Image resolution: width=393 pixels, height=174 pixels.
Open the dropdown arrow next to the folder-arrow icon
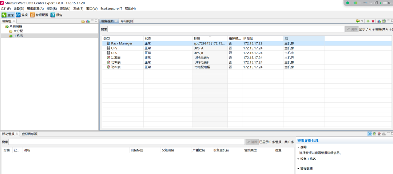click(x=362, y=21)
